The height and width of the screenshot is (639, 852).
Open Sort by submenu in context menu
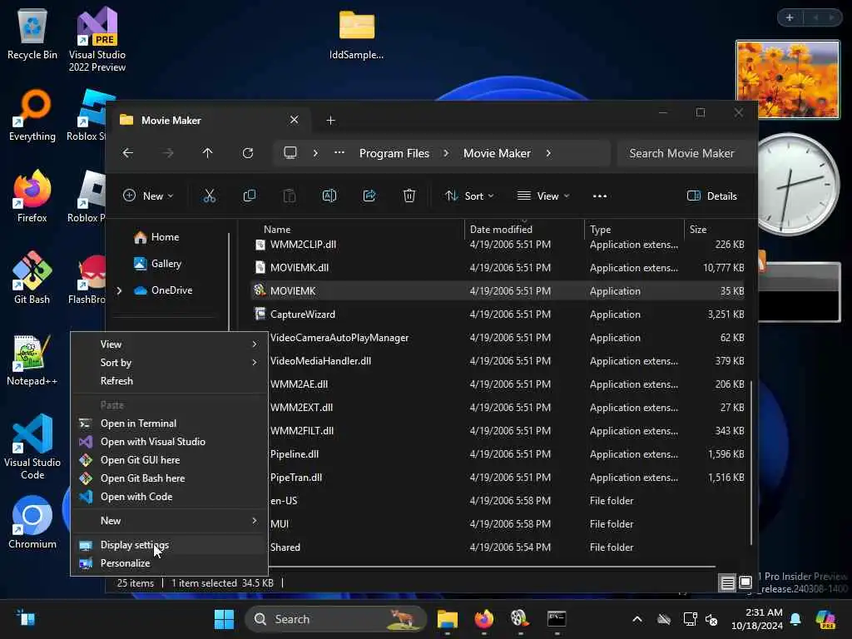click(x=170, y=363)
